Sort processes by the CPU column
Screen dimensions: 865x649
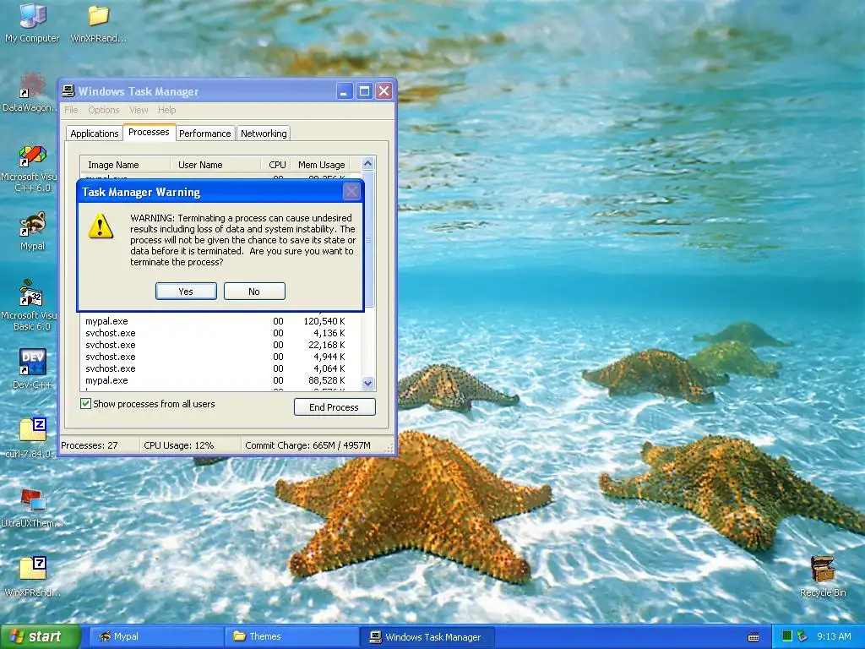tap(275, 165)
